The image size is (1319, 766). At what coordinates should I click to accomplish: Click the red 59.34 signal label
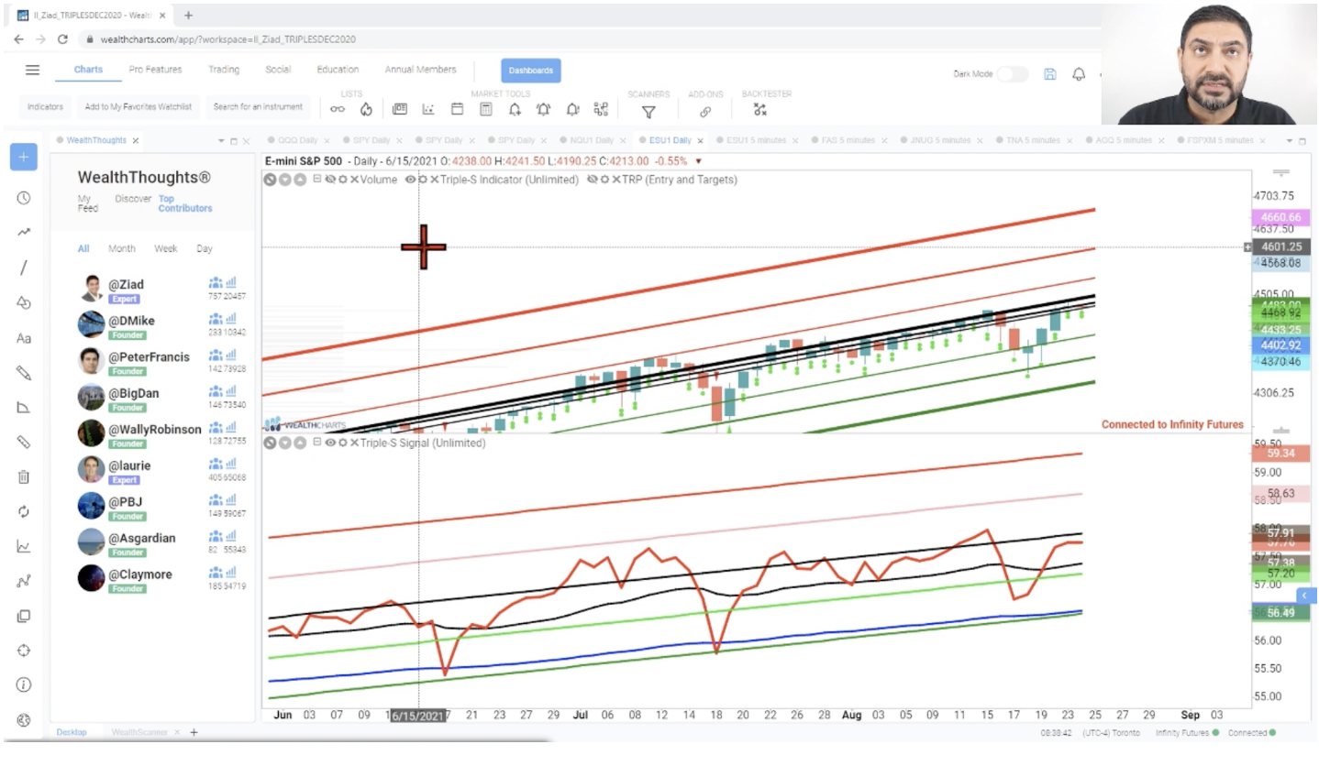1280,454
